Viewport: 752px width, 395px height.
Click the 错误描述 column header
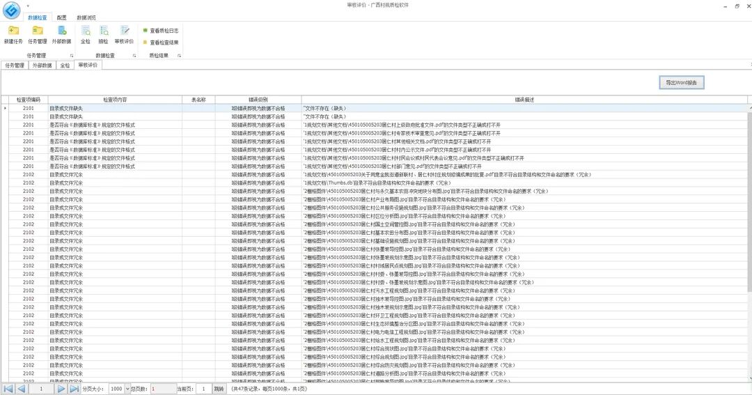click(x=524, y=100)
